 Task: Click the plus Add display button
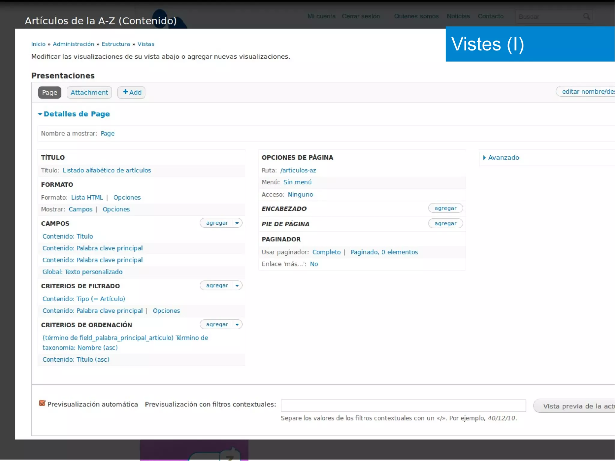click(132, 92)
